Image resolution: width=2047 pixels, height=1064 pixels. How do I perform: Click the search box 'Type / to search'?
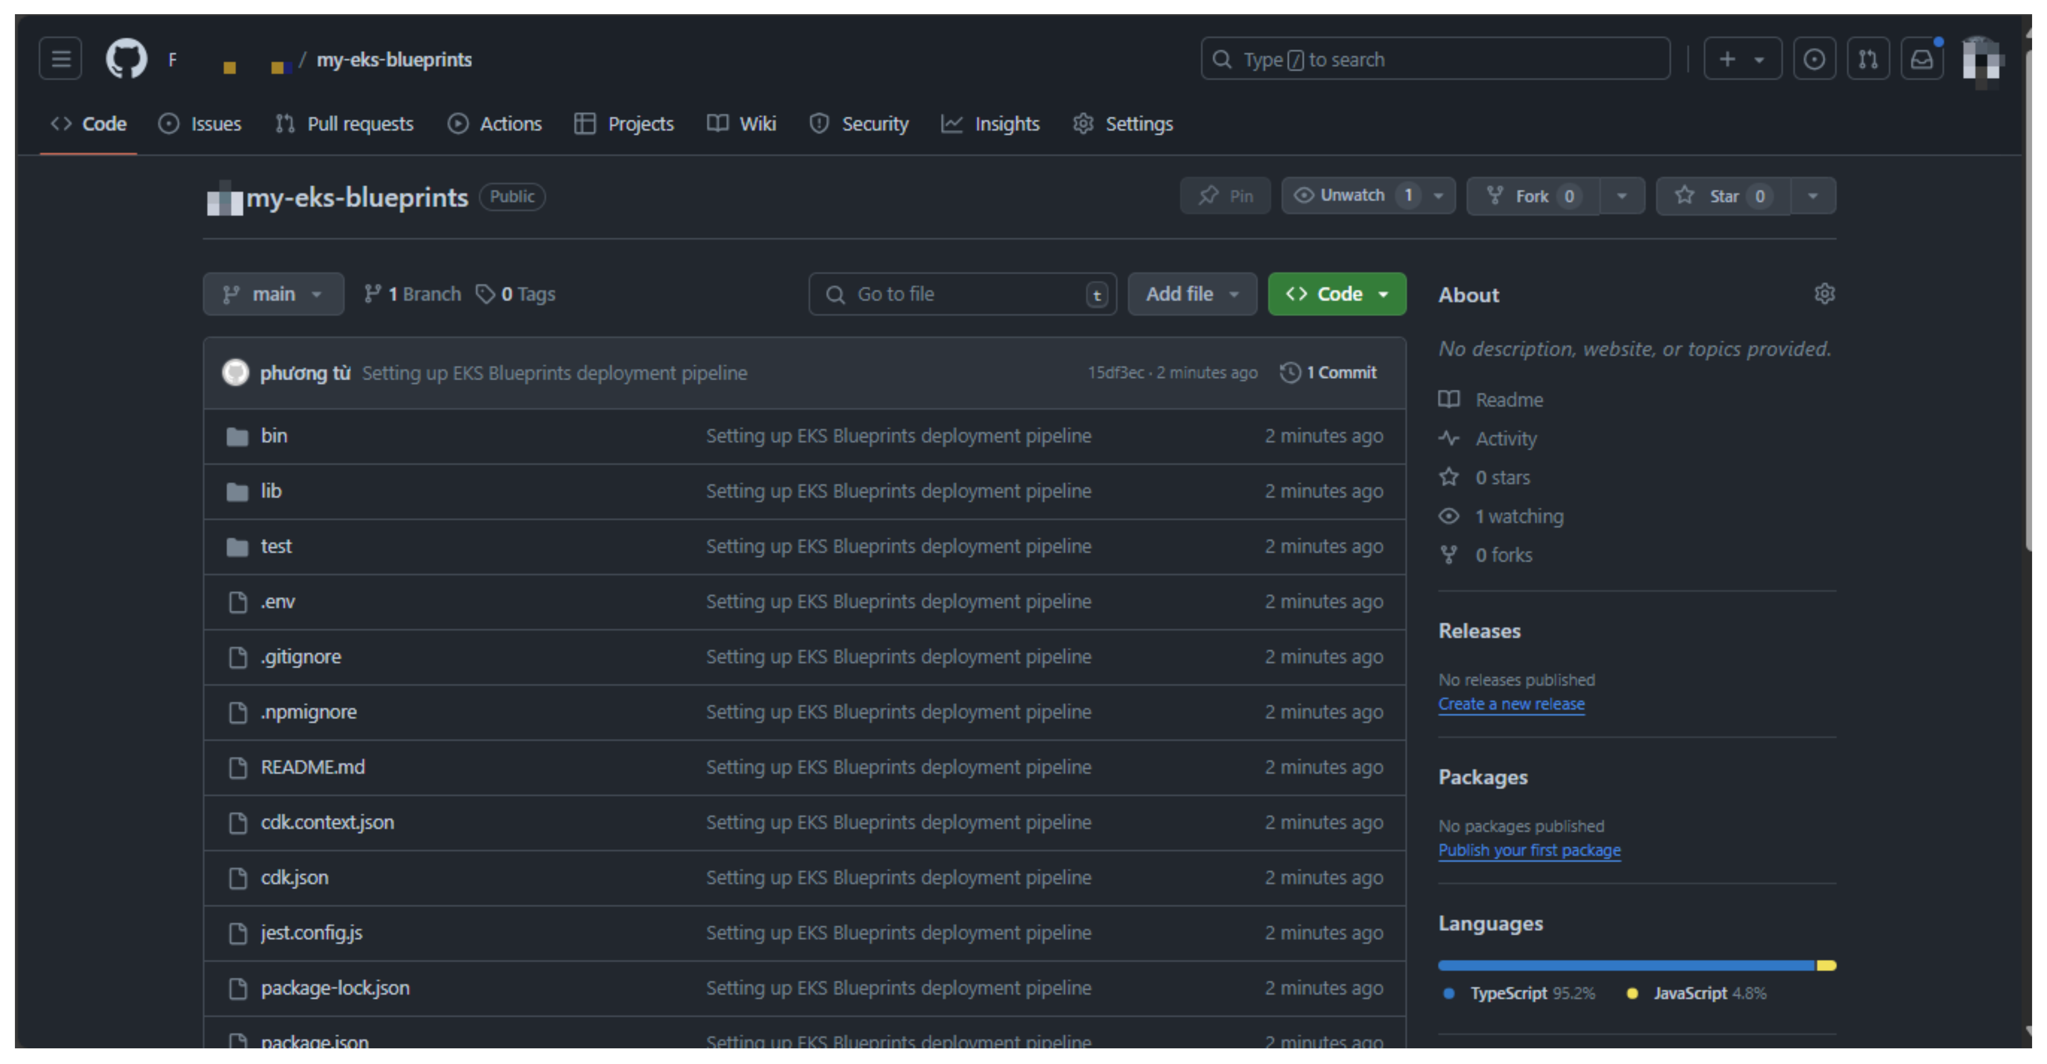click(x=1435, y=59)
